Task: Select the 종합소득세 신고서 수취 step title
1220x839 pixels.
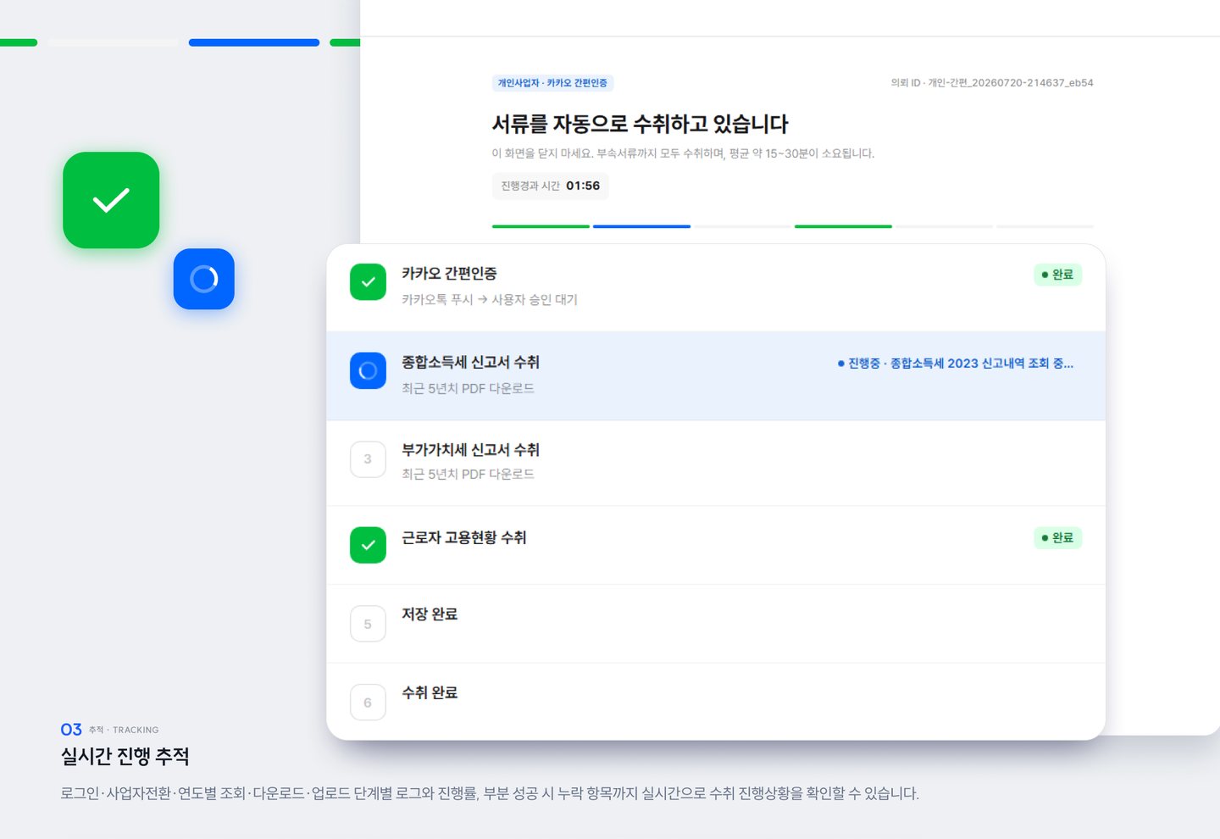Action: (x=470, y=362)
